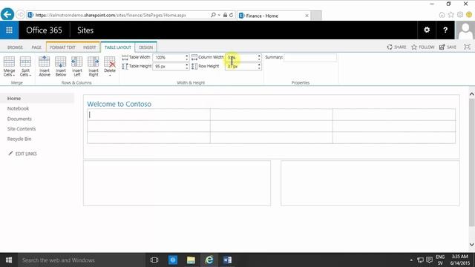This screenshot has height=267, width=475.
Task: Click the focus on content icon
Action: [467, 47]
